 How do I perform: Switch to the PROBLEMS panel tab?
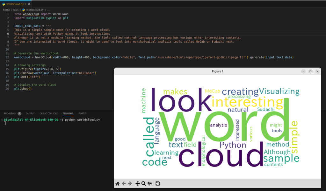(10, 113)
